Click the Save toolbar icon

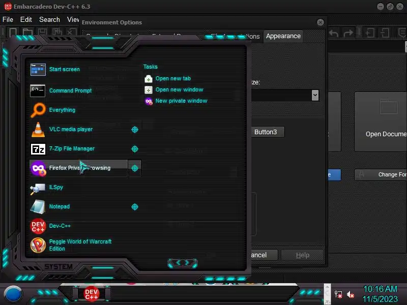[42, 33]
